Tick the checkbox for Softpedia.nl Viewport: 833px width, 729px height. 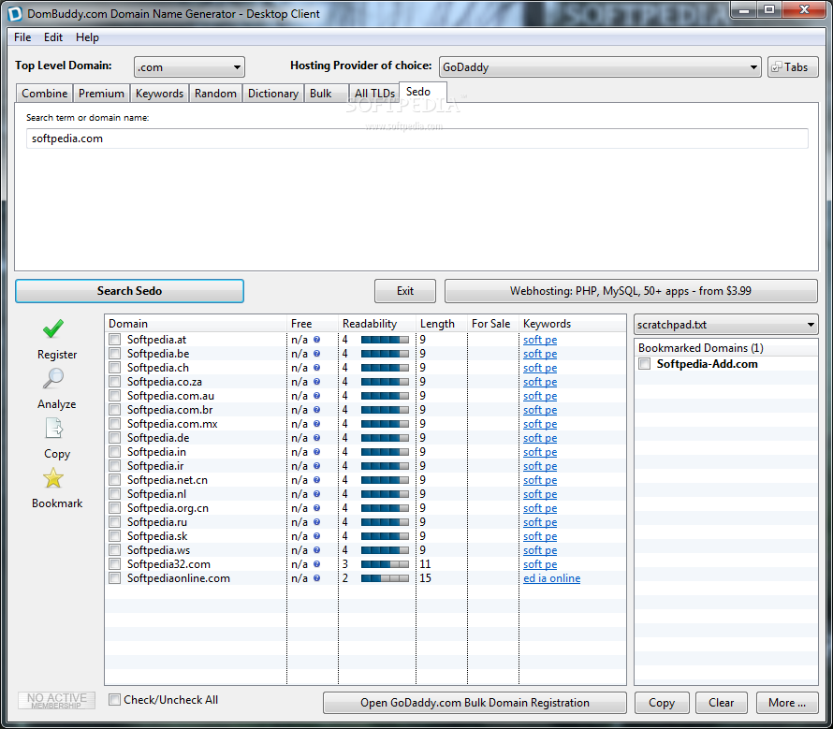[x=115, y=493]
